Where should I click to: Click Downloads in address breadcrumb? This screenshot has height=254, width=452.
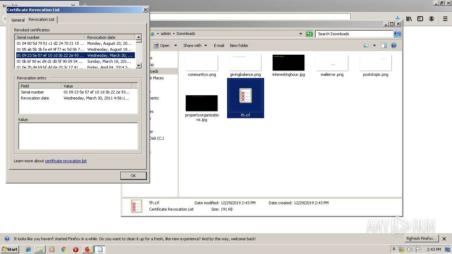point(186,34)
